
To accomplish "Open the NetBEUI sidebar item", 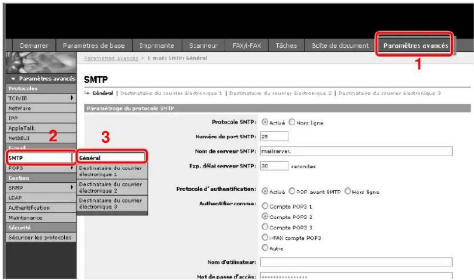I will pos(41,138).
